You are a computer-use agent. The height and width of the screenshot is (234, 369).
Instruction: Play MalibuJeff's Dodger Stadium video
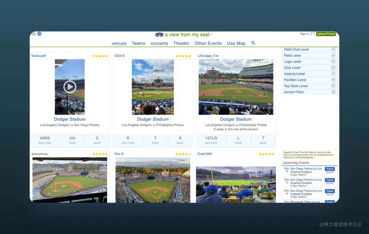click(x=70, y=87)
